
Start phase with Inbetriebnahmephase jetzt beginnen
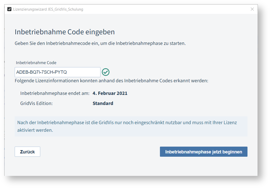coord(203,152)
